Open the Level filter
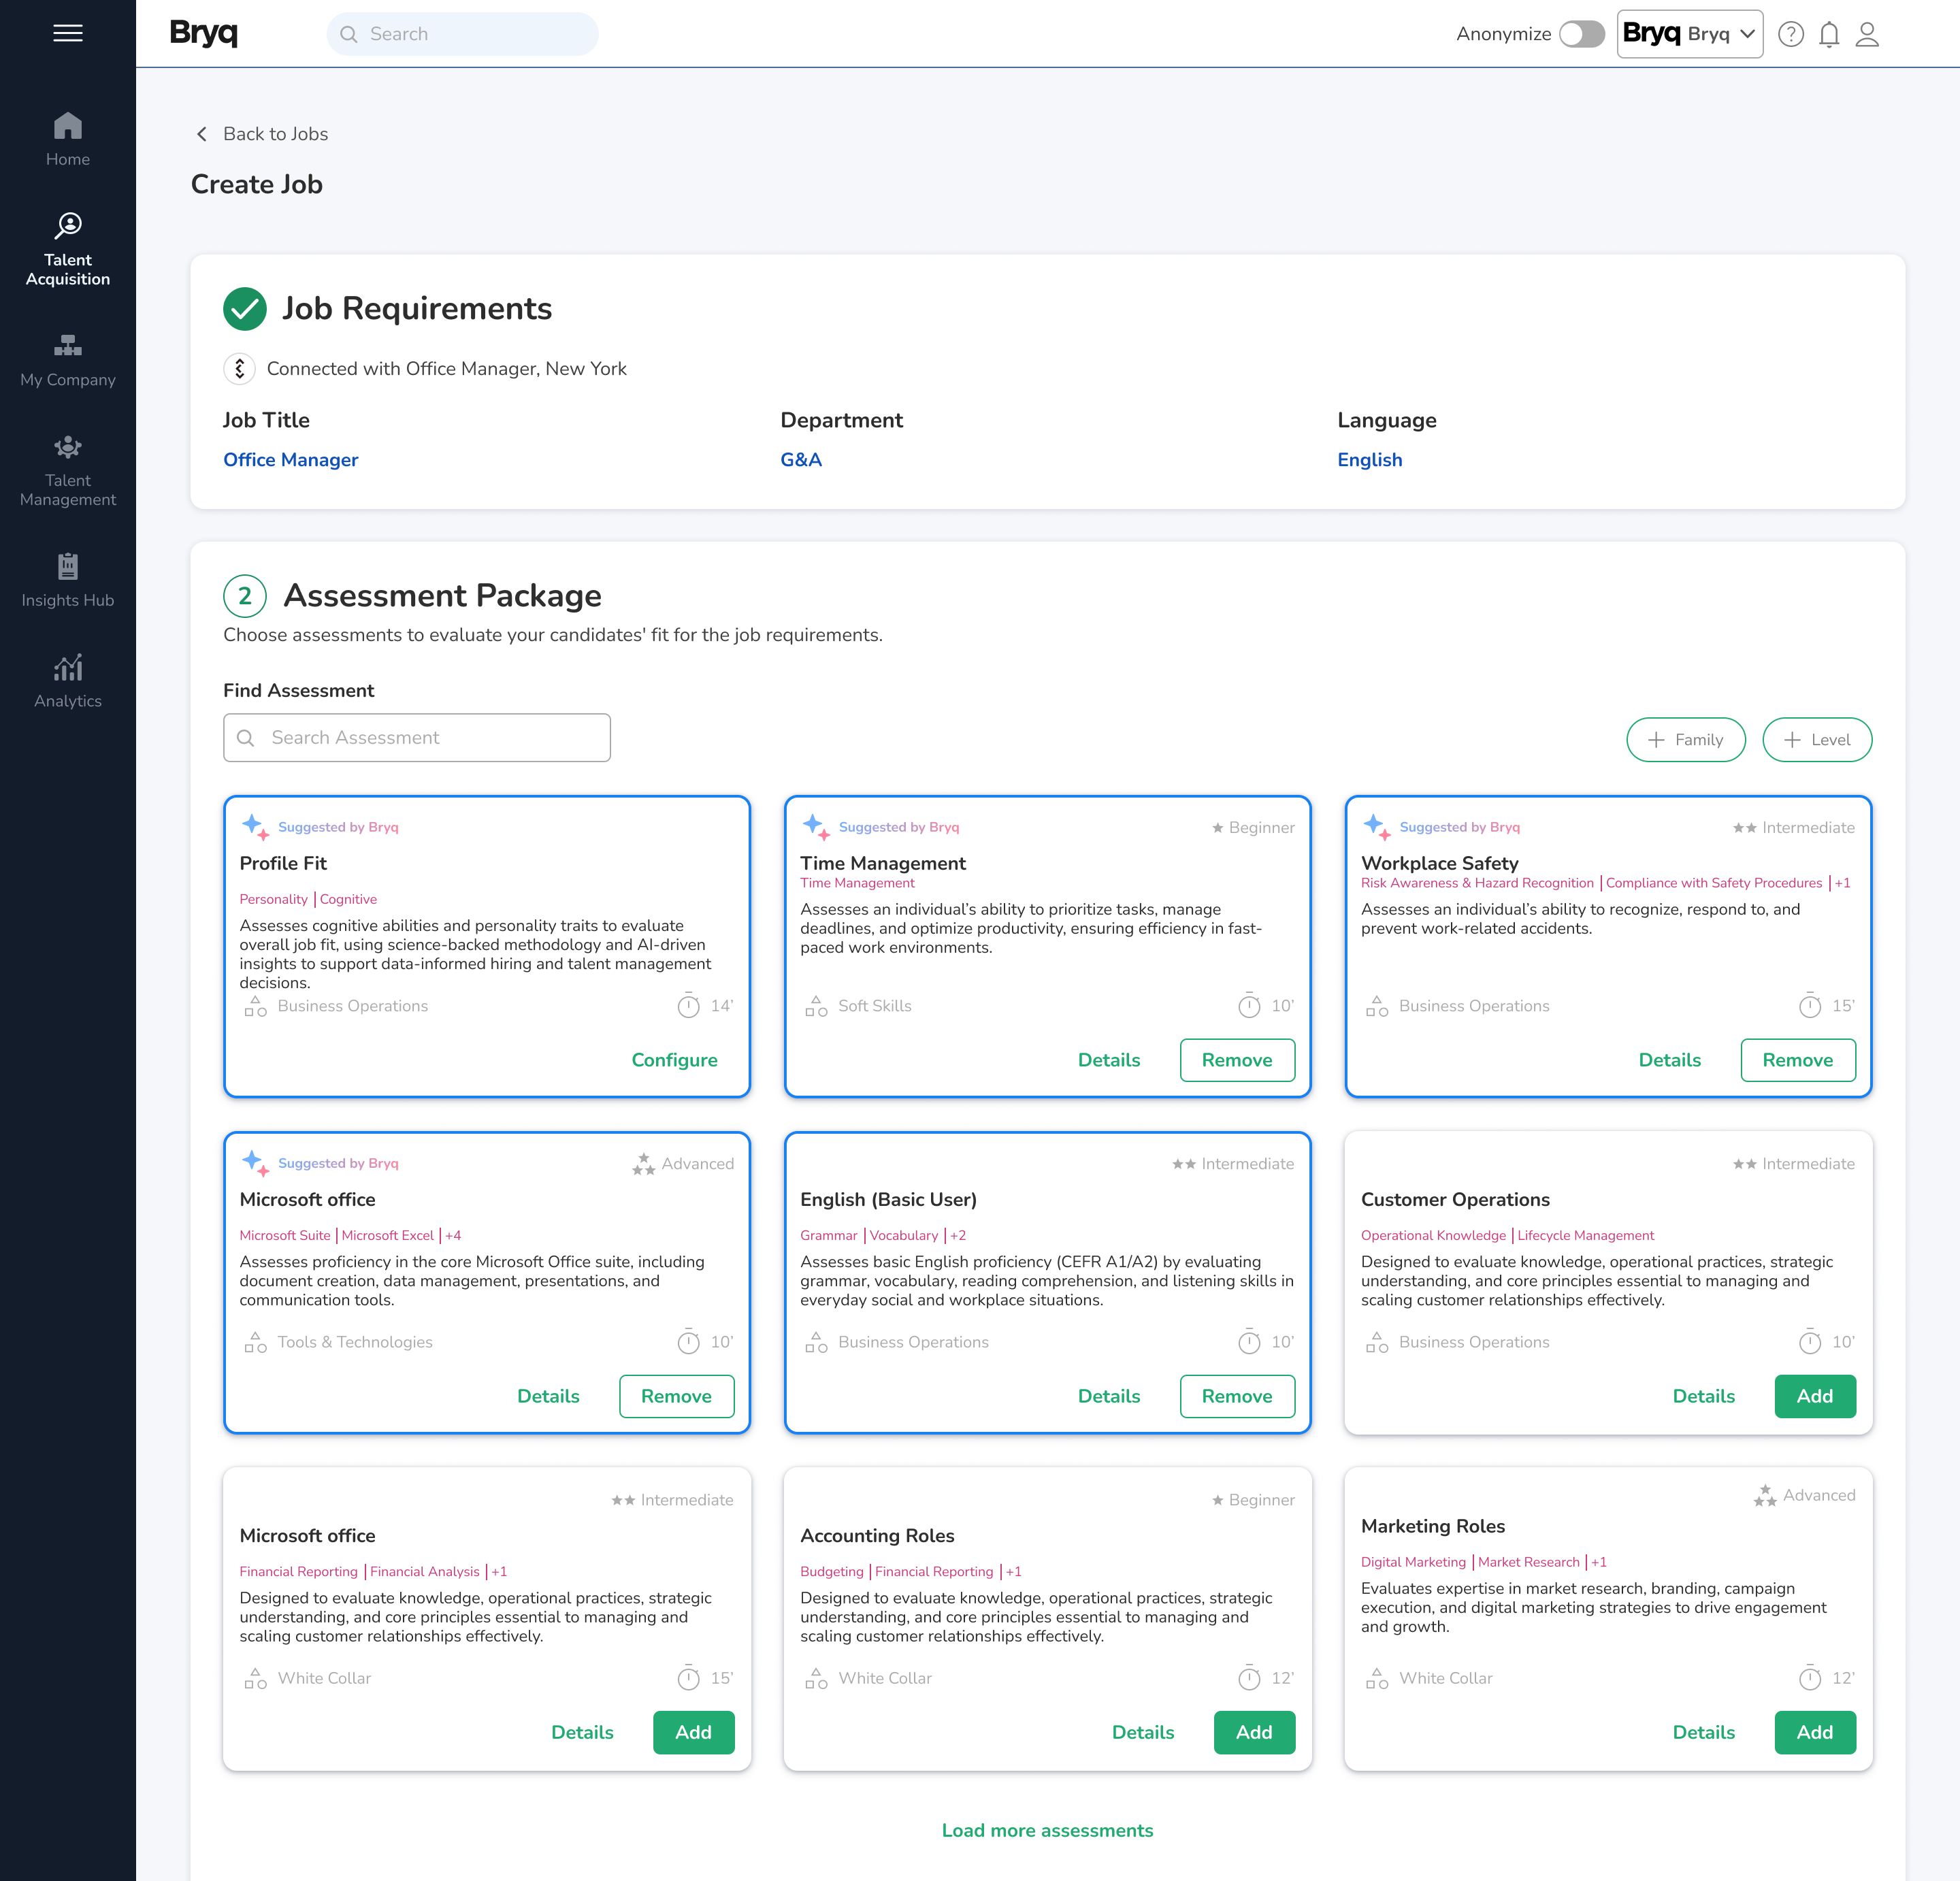 1816,739
